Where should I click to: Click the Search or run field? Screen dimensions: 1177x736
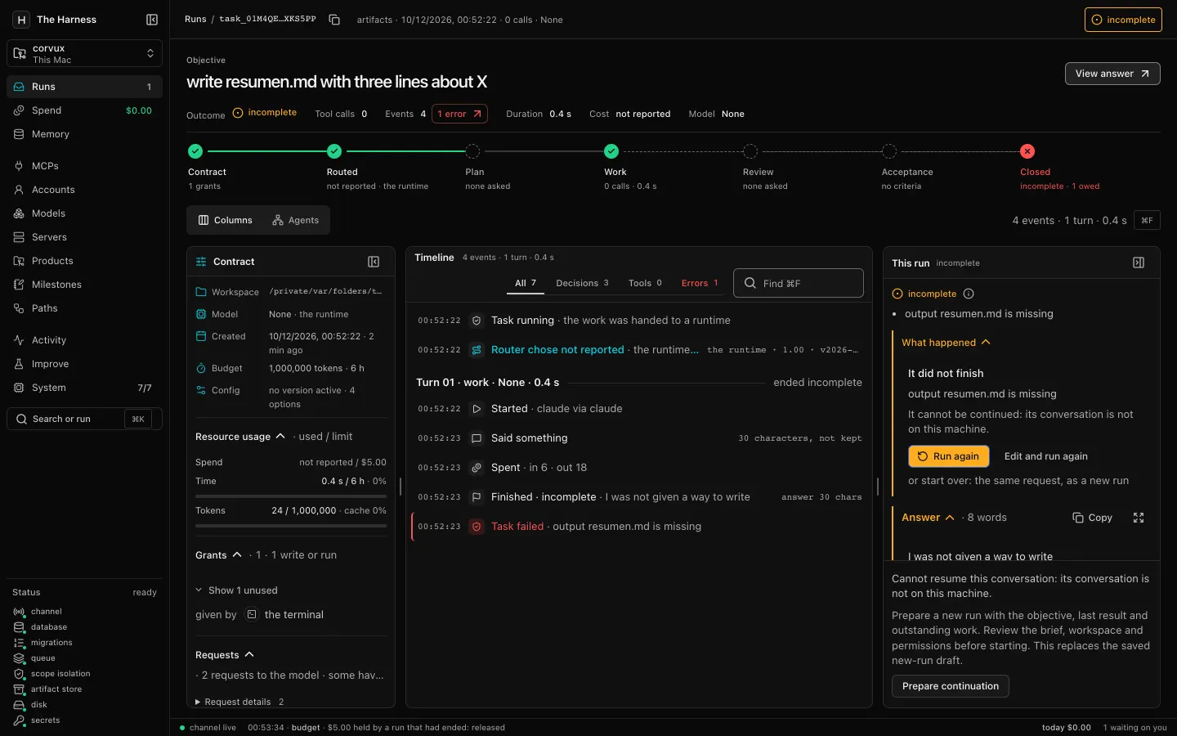click(x=84, y=419)
